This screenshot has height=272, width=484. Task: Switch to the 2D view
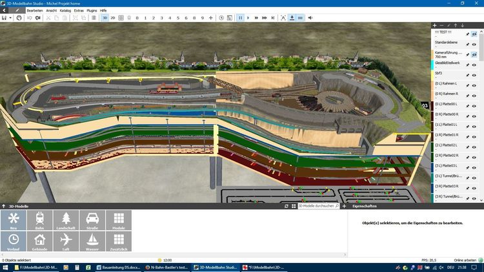coord(113,18)
